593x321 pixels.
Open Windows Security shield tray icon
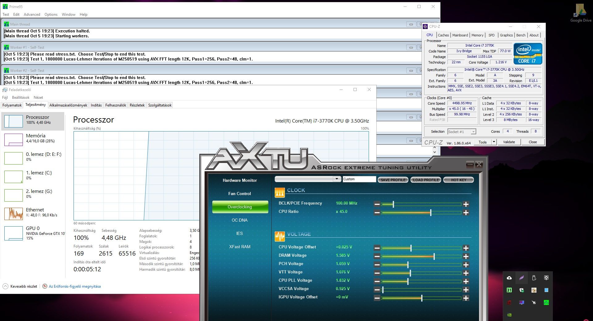coord(522,290)
